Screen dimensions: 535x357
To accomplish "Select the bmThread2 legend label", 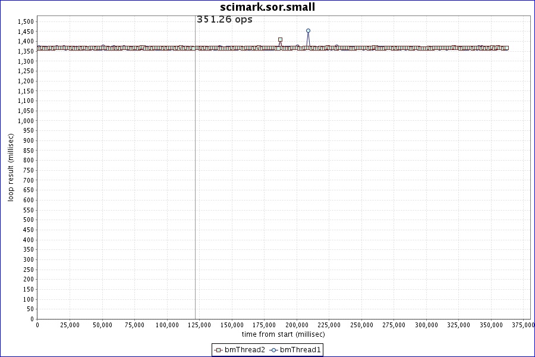I will click(x=244, y=350).
